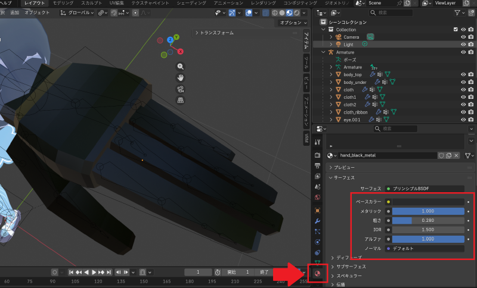Image resolution: width=477 pixels, height=288 pixels.
Task: Toggle visibility of body_top mesh
Action: click(x=463, y=74)
